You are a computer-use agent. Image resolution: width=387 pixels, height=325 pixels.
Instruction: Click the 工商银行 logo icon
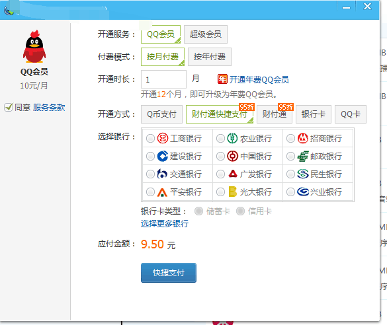[x=163, y=138]
